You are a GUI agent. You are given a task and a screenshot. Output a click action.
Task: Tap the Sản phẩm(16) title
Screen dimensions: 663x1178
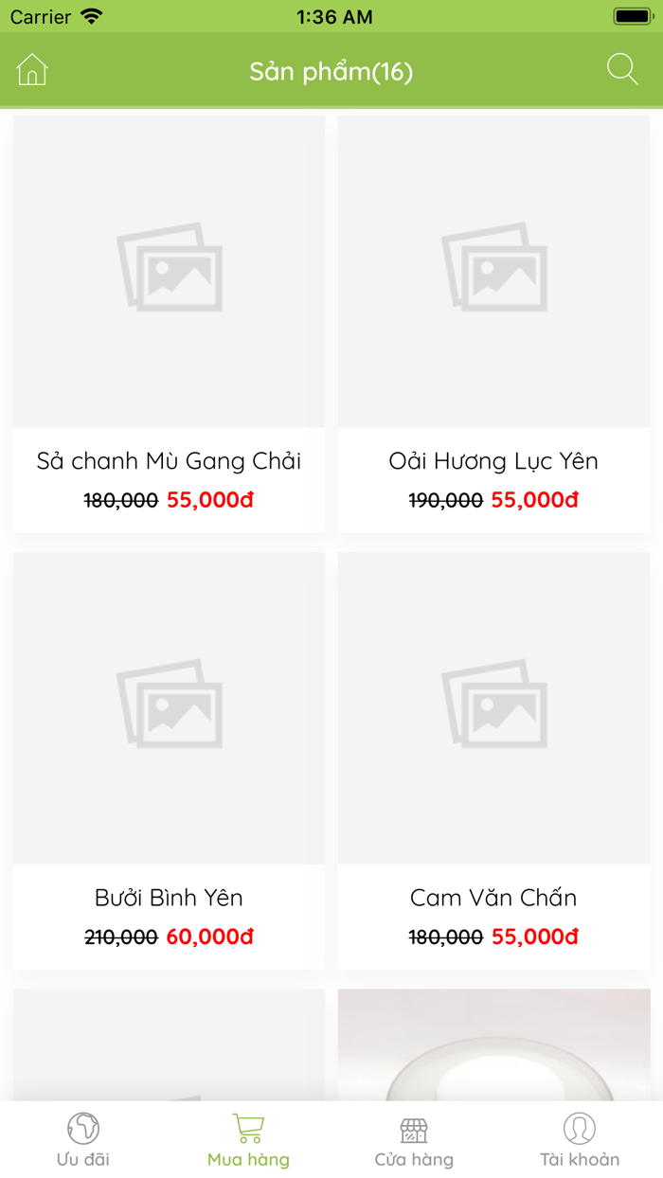pyautogui.click(x=331, y=69)
